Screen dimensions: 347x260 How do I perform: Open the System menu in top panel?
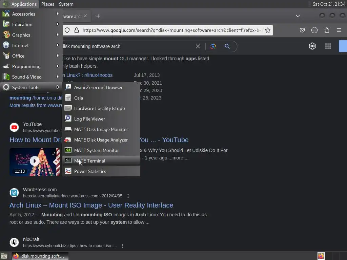66,4
